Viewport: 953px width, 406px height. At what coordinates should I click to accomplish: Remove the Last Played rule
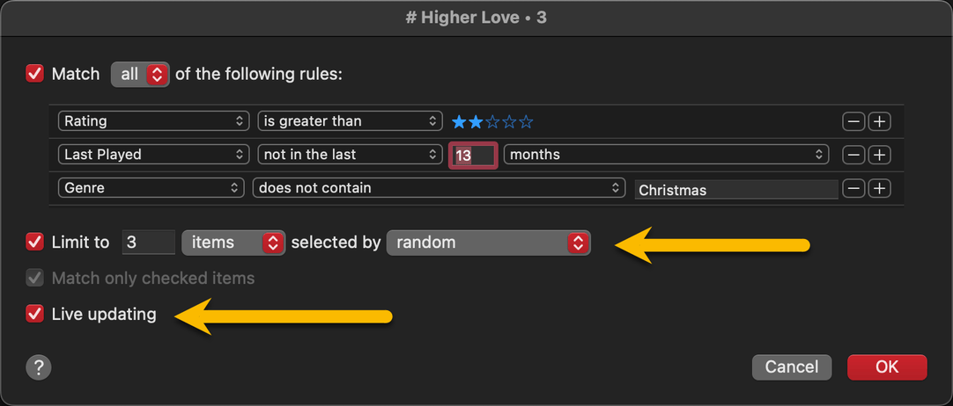pyautogui.click(x=853, y=155)
